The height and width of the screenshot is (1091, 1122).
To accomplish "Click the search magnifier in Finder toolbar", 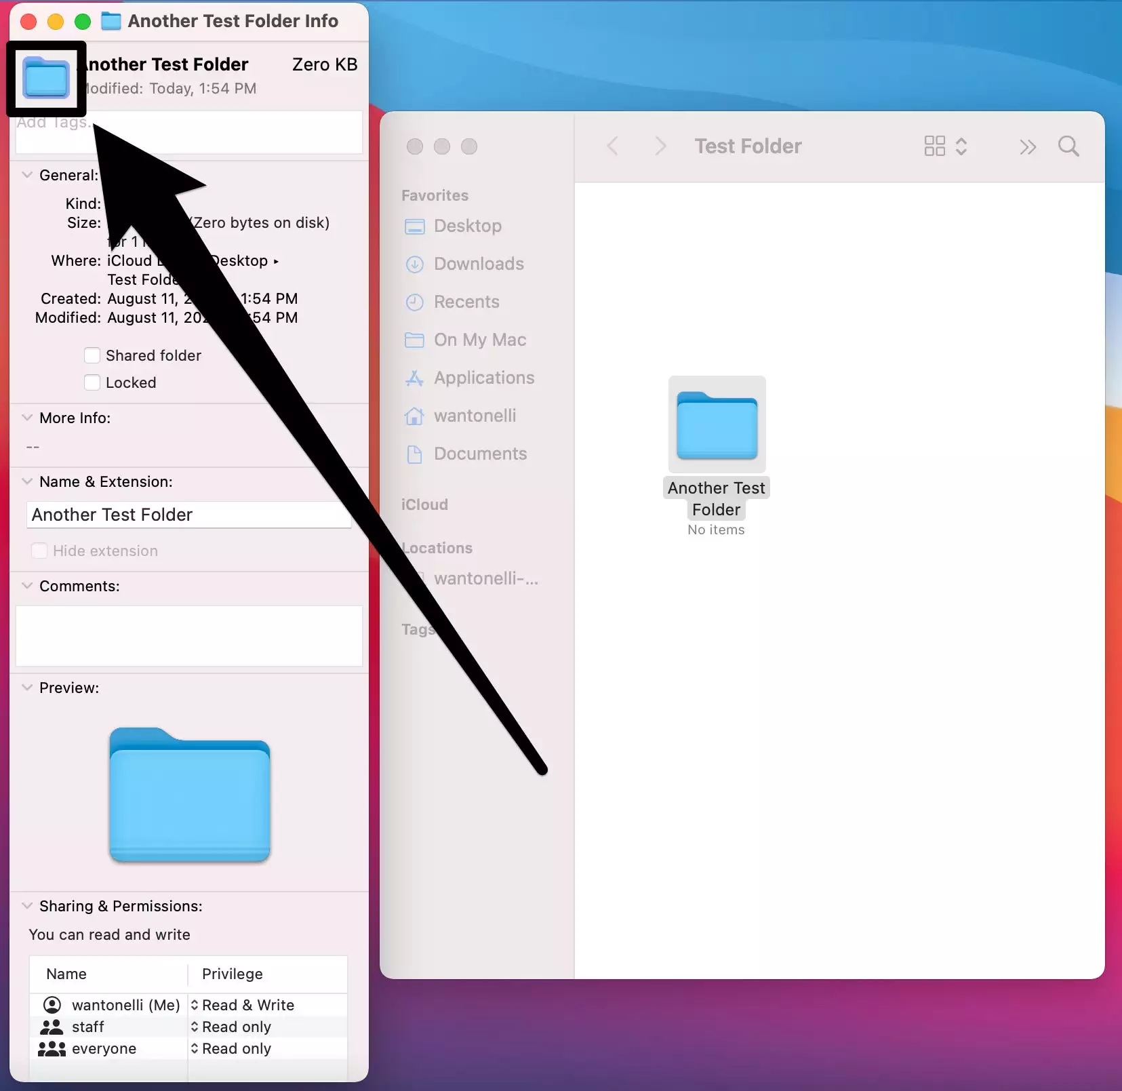I will 1068,146.
